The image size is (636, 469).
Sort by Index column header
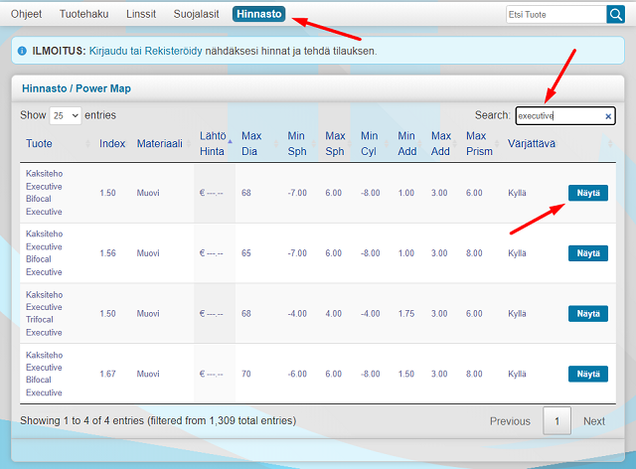click(x=112, y=144)
